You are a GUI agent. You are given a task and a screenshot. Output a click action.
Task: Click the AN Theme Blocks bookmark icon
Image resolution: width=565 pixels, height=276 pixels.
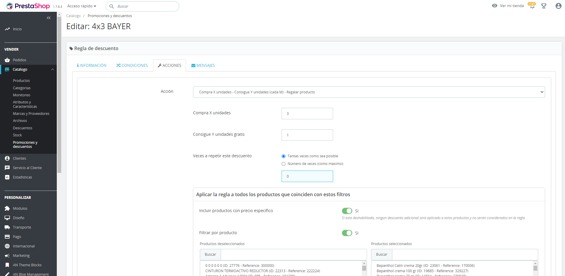point(7,265)
